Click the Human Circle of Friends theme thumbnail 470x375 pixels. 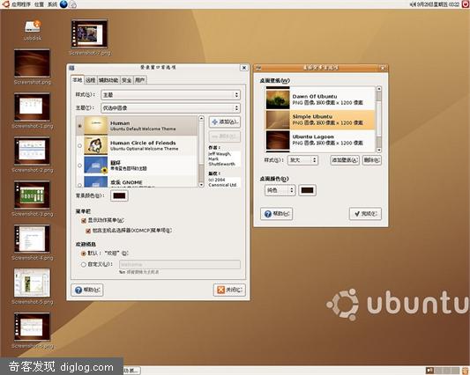(95, 145)
